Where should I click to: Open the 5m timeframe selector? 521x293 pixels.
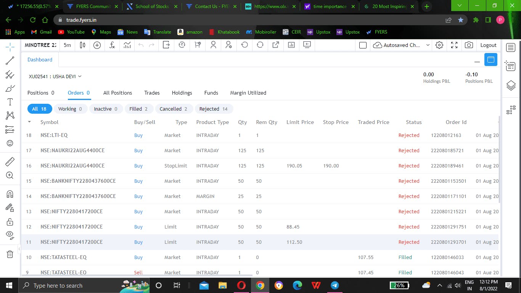click(67, 45)
